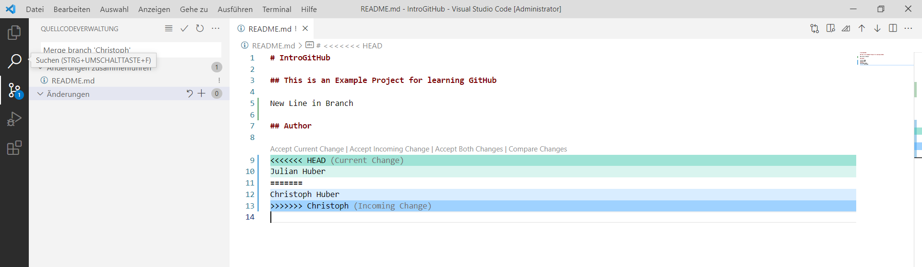The image size is (922, 267).
Task: Accept Incoming Change for the conflict
Action: pos(389,149)
